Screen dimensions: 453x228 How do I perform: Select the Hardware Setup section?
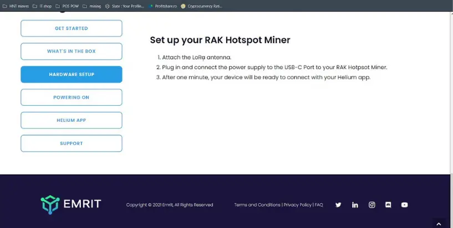72,74
